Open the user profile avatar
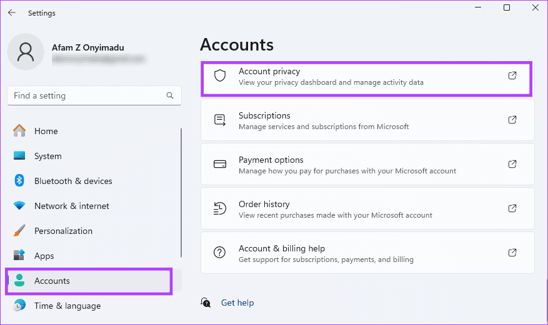The height and width of the screenshot is (325, 548). [26, 52]
